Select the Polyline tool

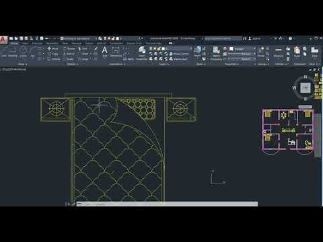point(13,52)
